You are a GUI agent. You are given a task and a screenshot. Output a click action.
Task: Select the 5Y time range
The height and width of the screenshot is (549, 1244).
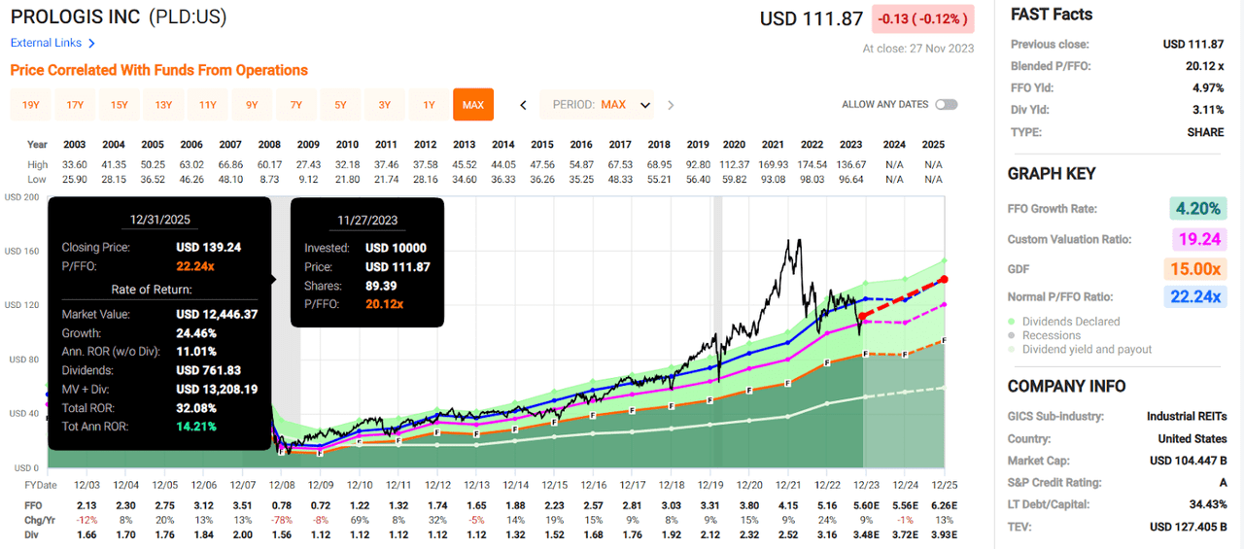point(340,104)
